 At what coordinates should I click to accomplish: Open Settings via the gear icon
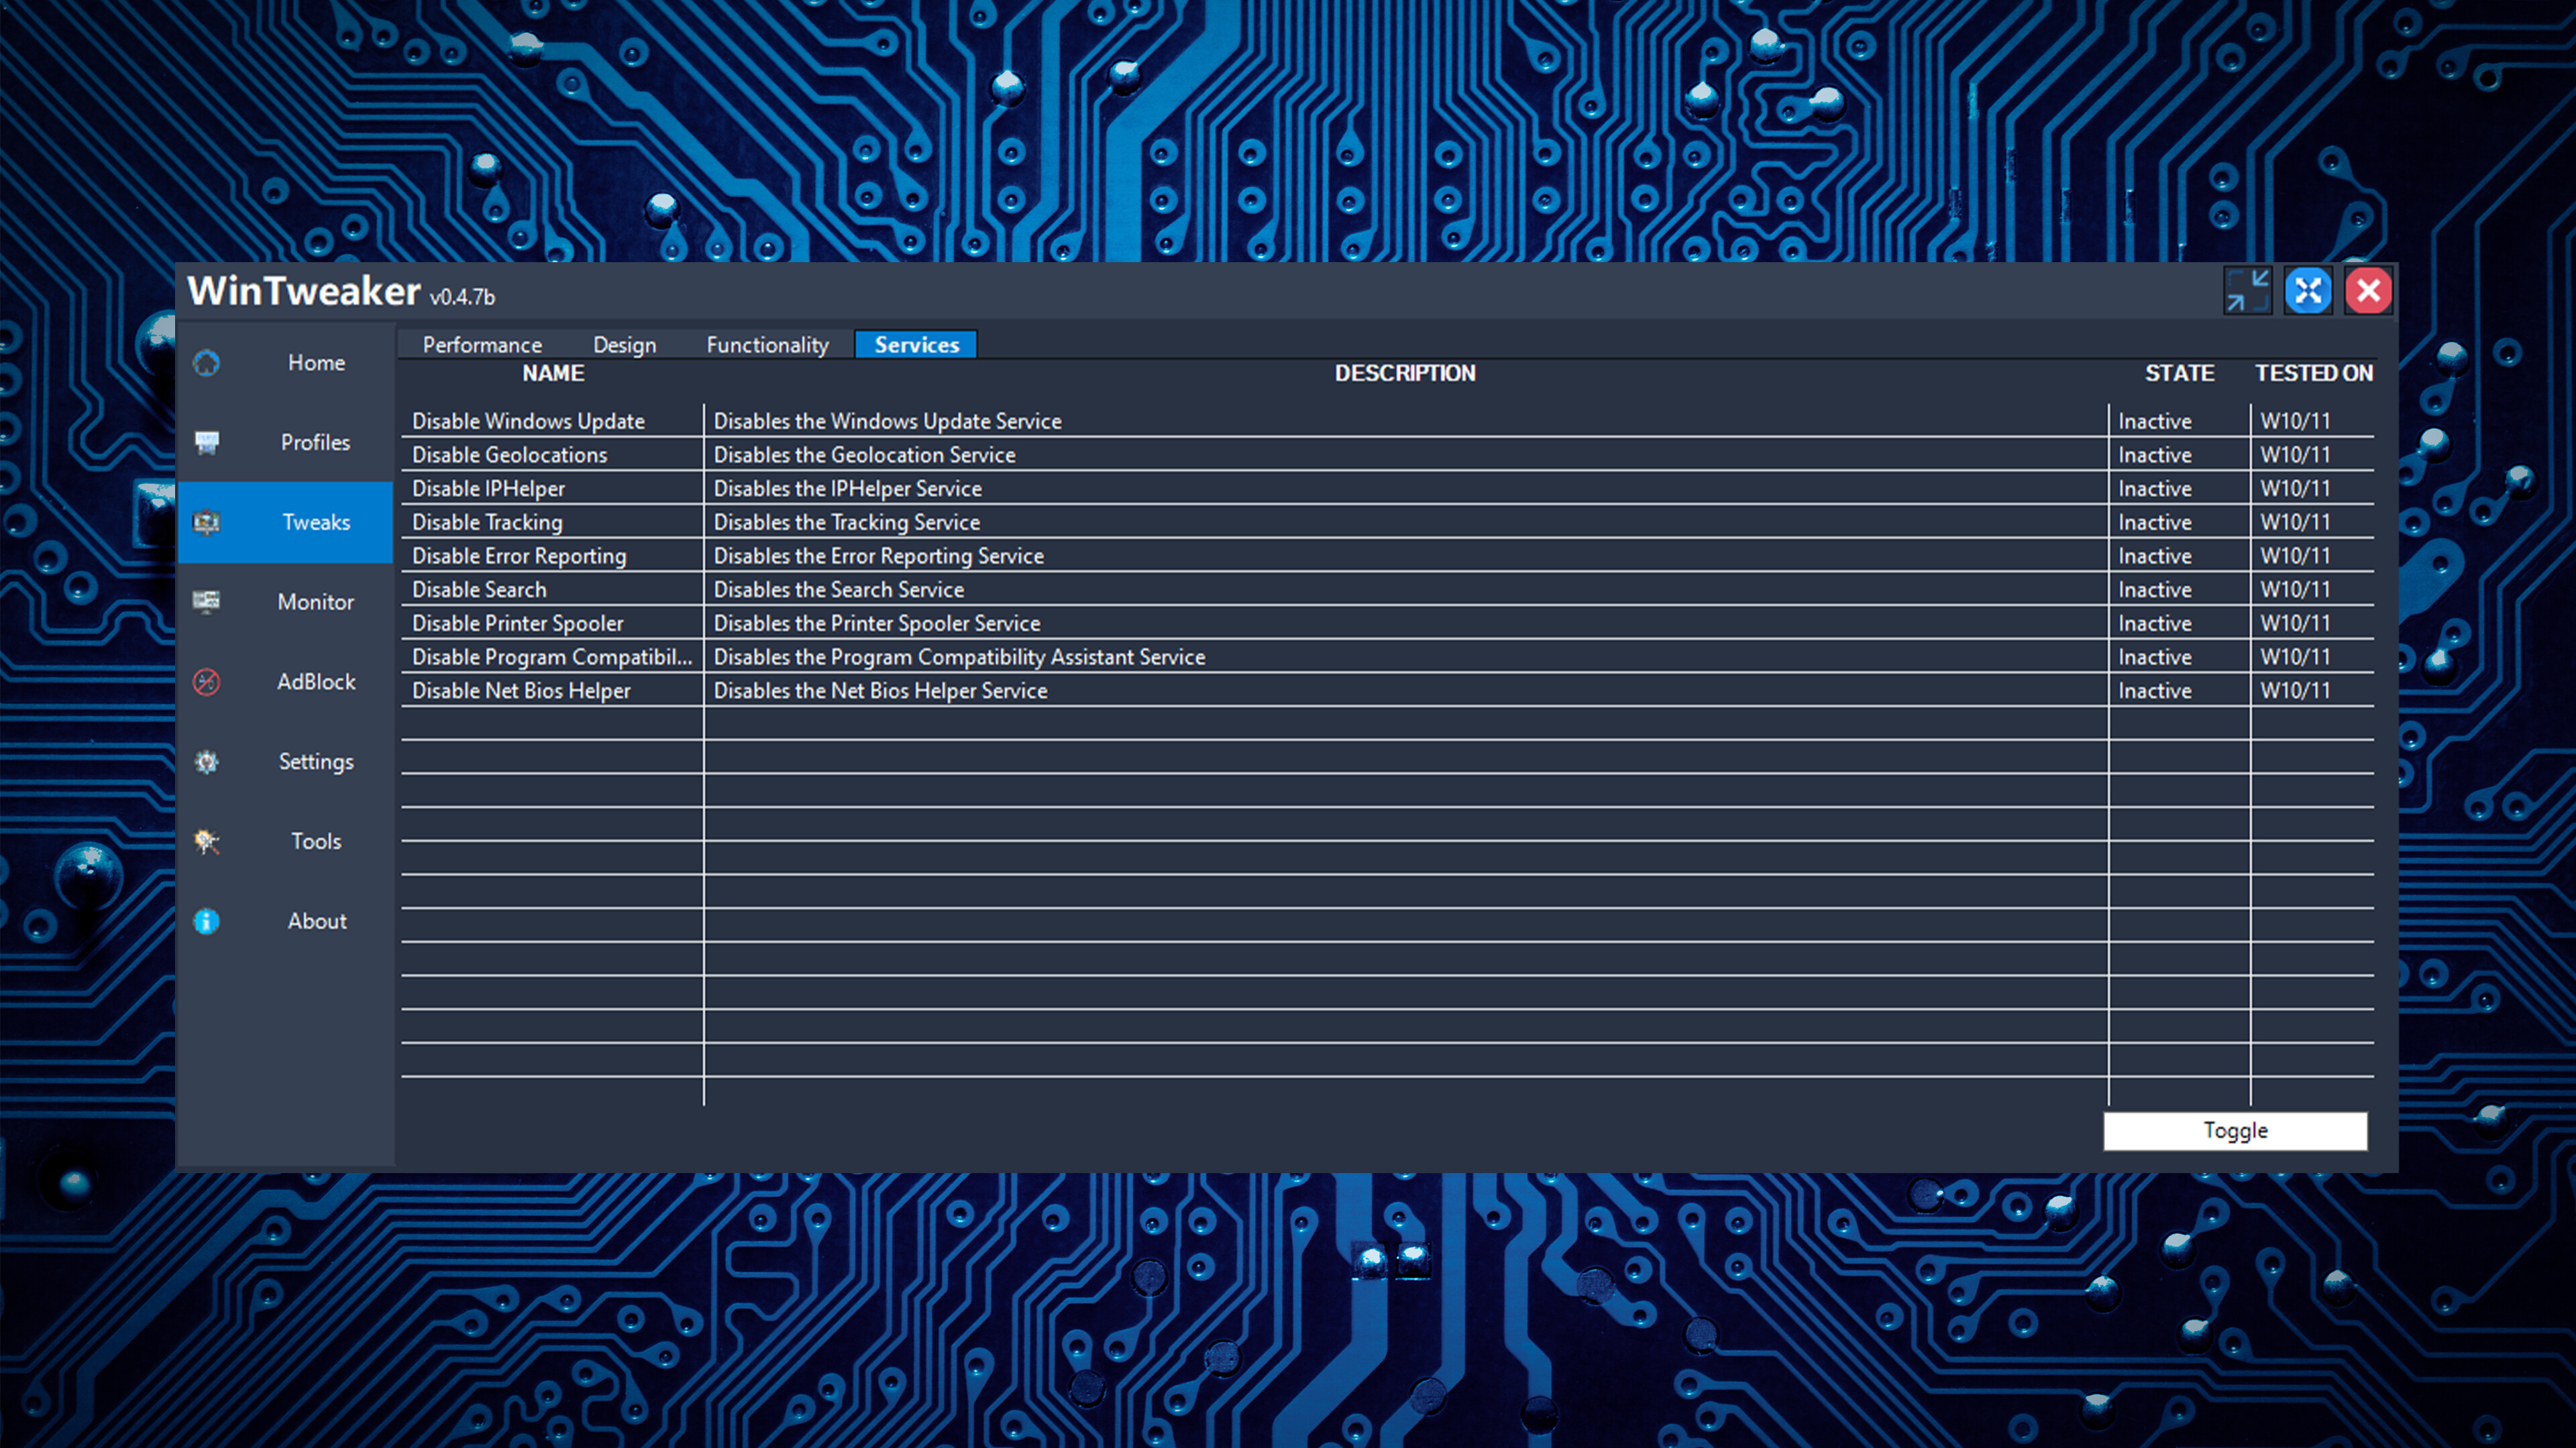207,762
